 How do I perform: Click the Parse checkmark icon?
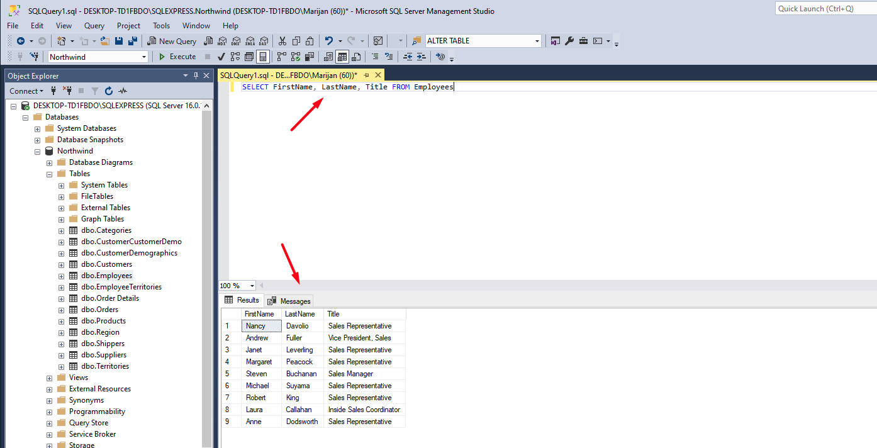221,57
